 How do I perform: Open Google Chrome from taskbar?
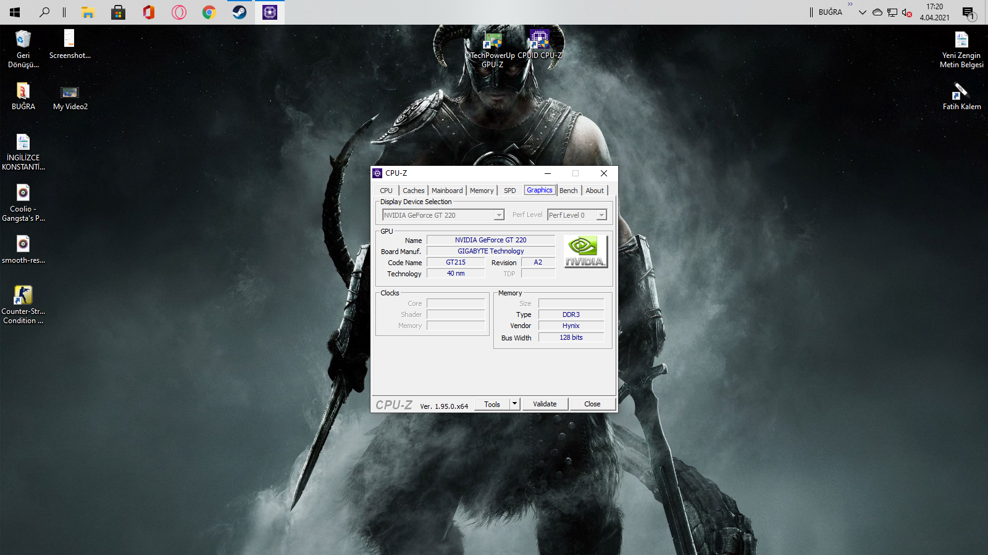click(209, 12)
